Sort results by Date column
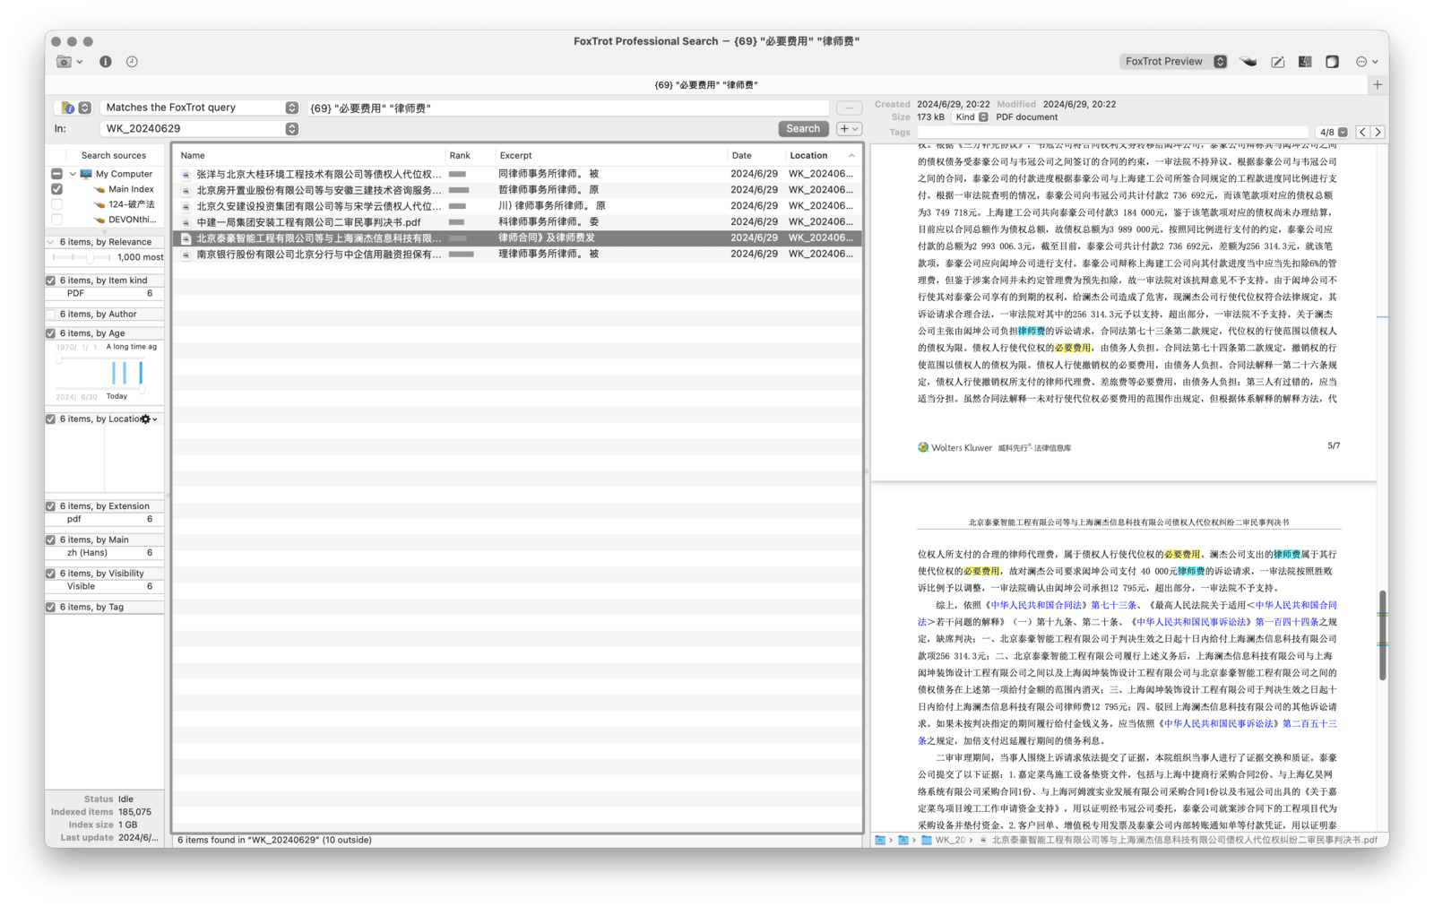1434x907 pixels. (755, 155)
